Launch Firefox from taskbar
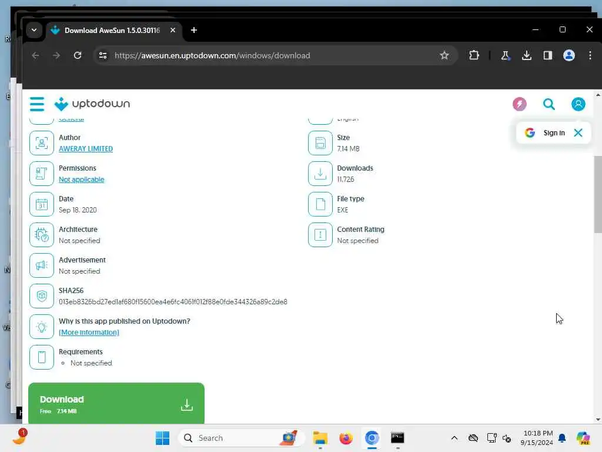Screen dimensions: 602x452 pyautogui.click(x=346, y=438)
